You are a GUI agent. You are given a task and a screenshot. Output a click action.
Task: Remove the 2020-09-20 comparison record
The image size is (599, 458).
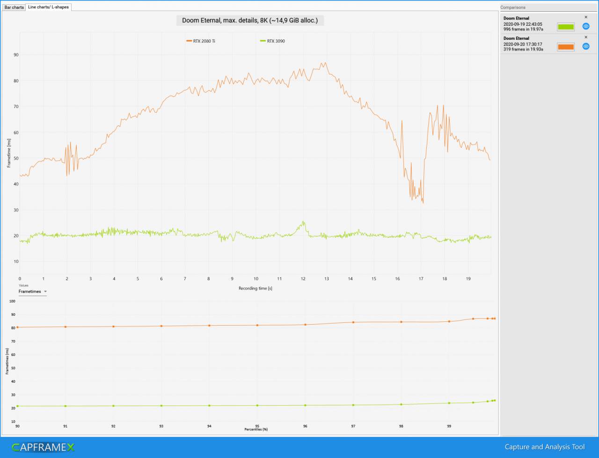coord(586,37)
